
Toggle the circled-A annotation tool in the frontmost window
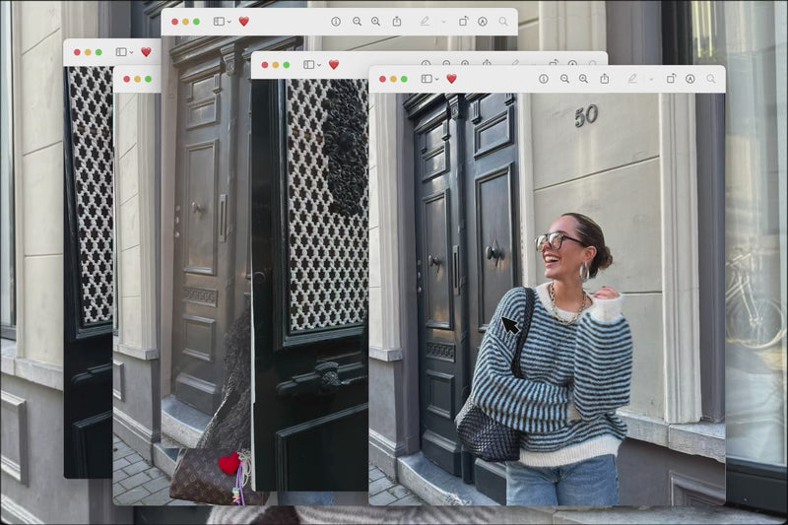point(689,79)
